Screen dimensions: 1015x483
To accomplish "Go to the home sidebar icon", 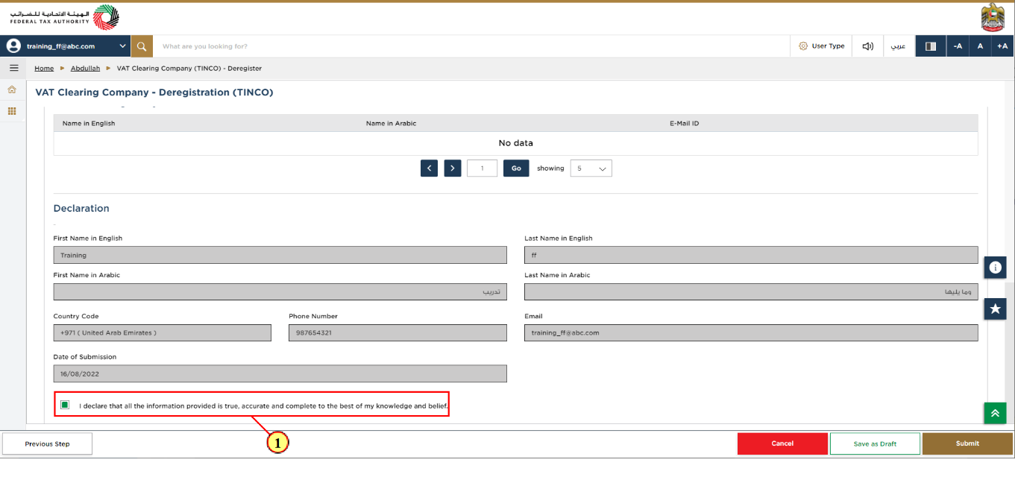I will pyautogui.click(x=12, y=89).
